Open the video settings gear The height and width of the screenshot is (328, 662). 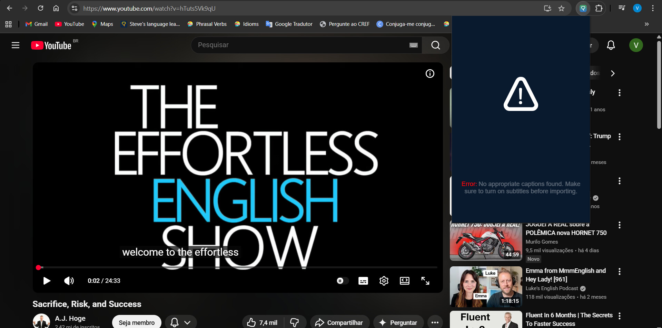coord(384,281)
